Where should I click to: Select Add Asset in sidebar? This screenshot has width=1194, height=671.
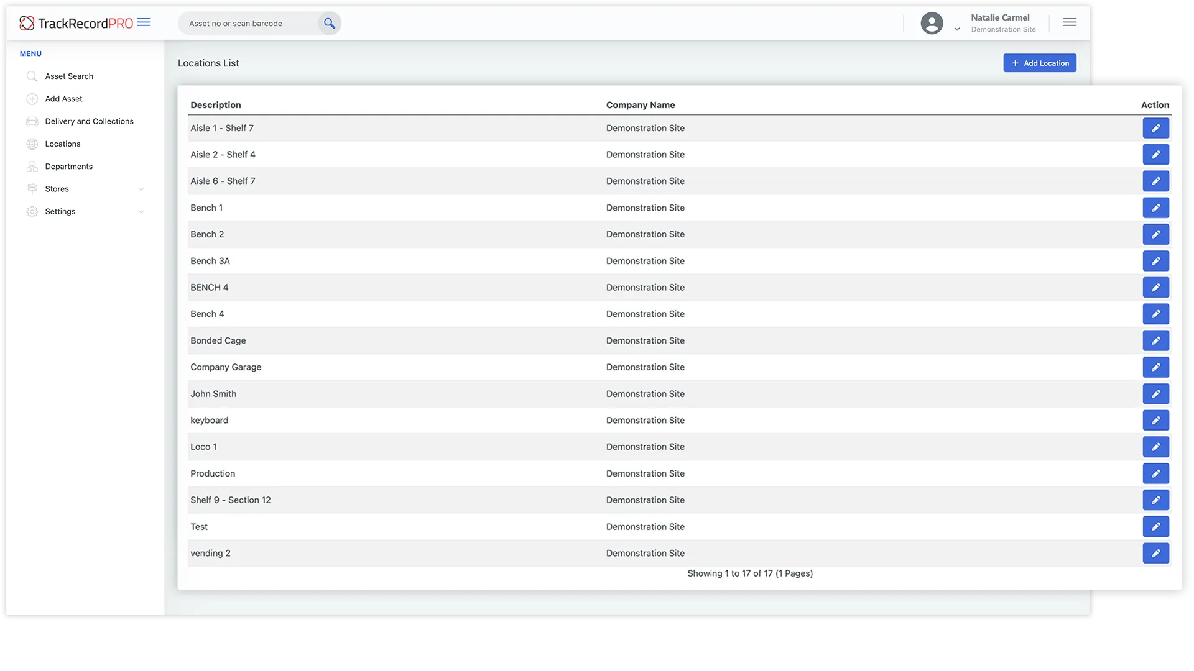[x=63, y=99]
